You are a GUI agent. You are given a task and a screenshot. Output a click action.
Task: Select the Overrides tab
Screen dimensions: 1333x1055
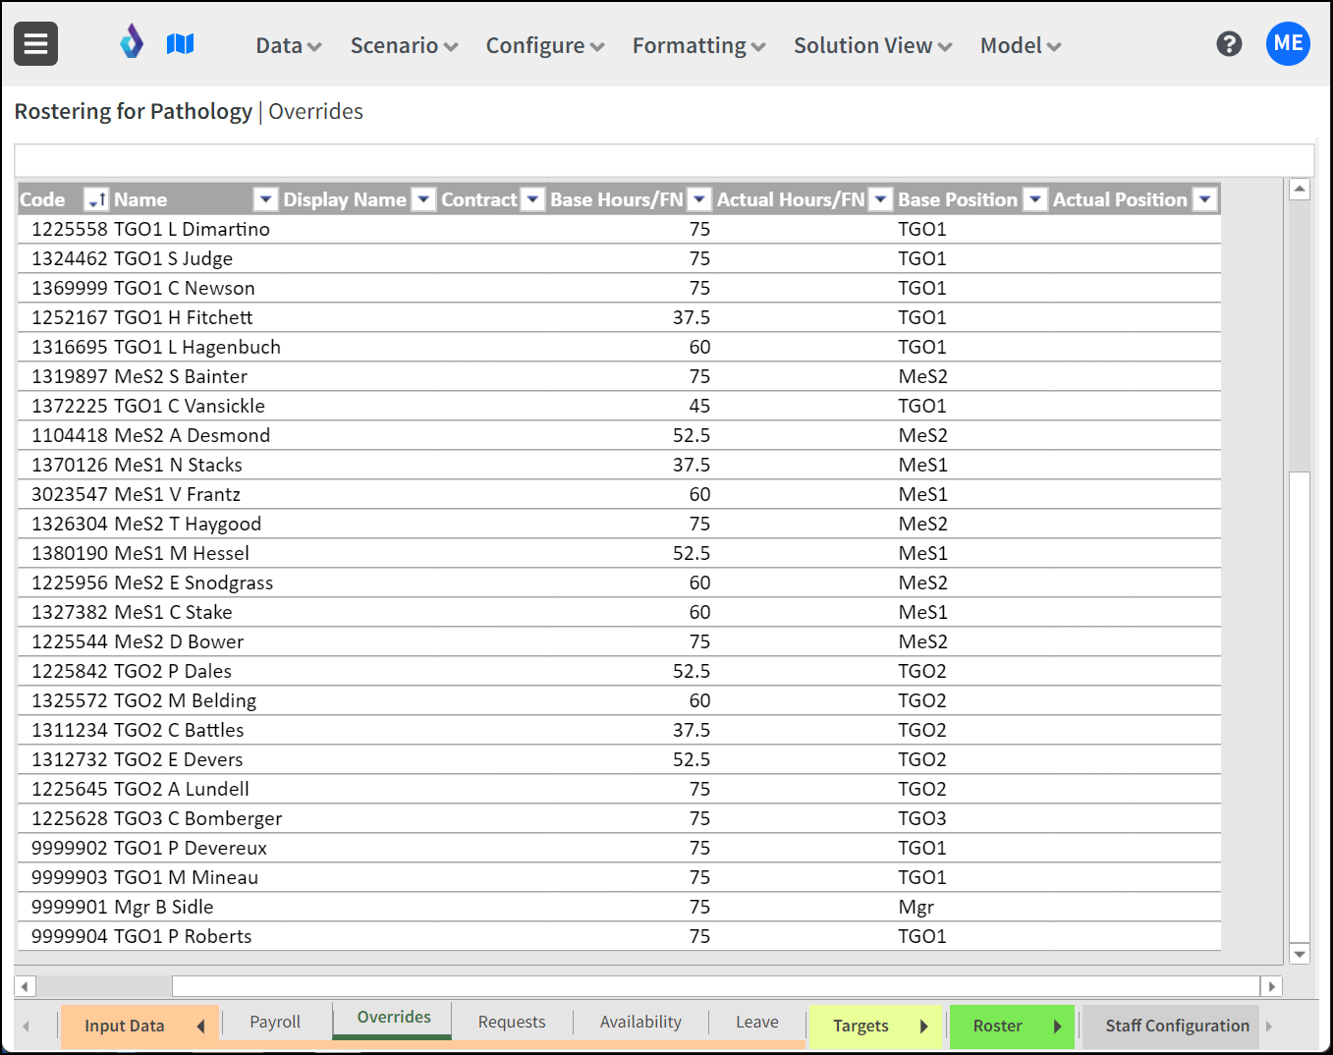[393, 1018]
